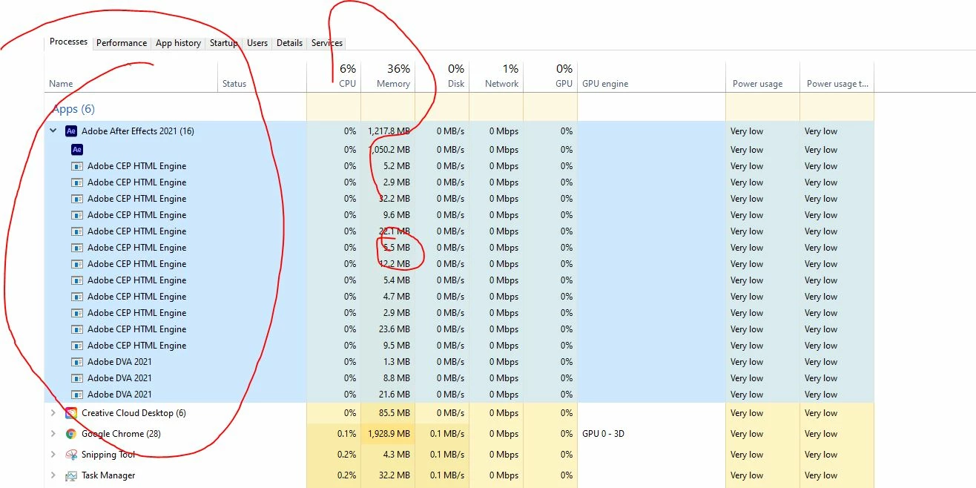Screen dimensions: 976x488
Task: Select the Snipping Tool row name
Action: (x=108, y=455)
